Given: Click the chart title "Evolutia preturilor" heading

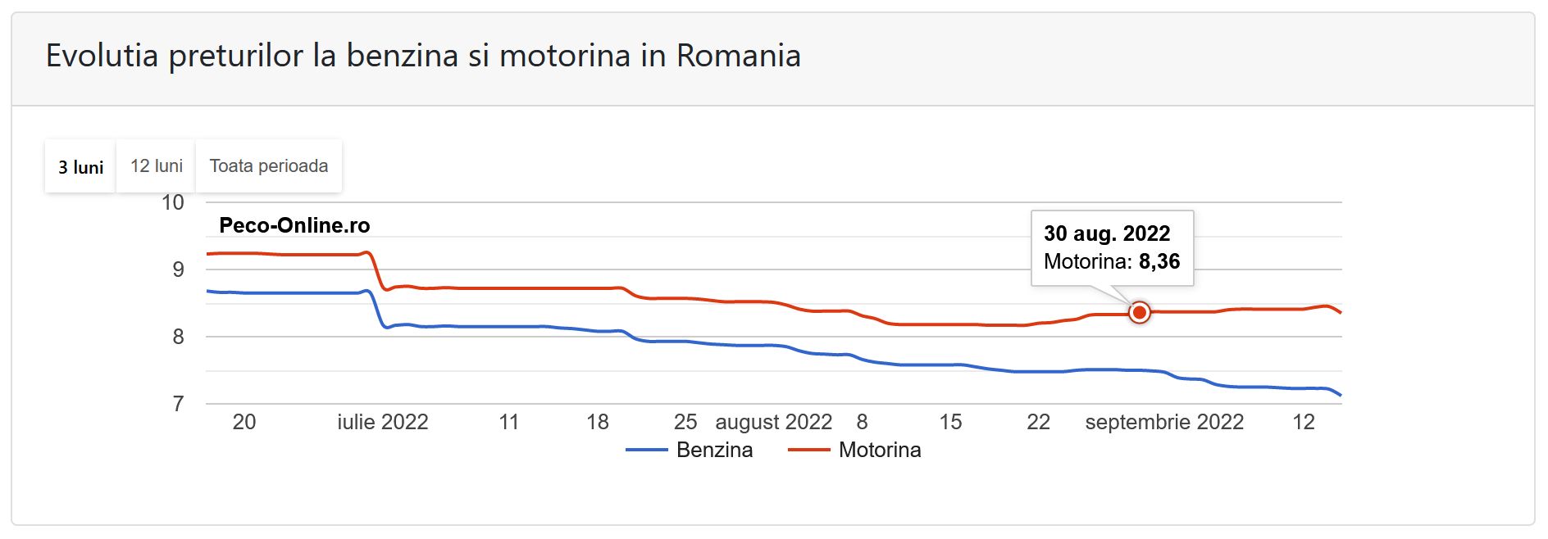Looking at the screenshot, I should [x=423, y=56].
